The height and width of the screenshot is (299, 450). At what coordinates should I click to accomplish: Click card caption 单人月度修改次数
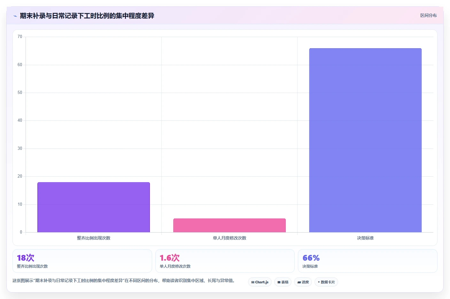175,266
